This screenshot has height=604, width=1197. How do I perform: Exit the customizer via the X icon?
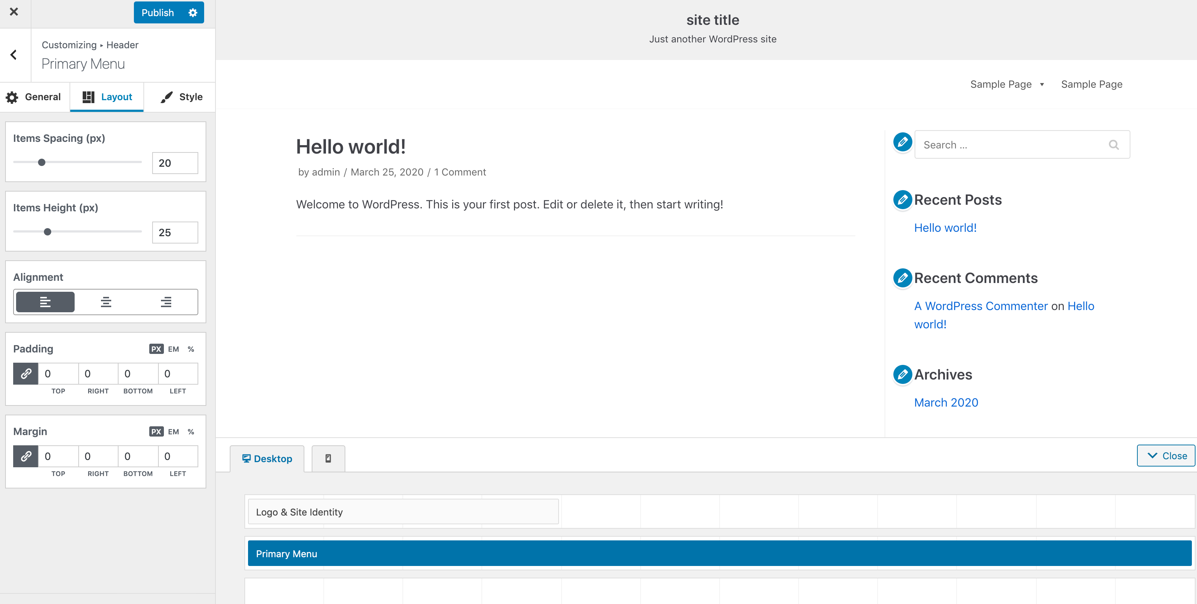[14, 12]
